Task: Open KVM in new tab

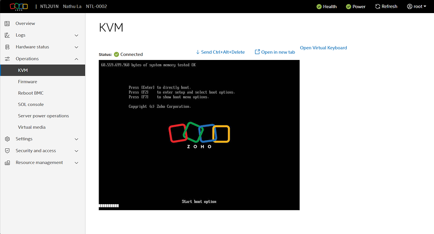Action: pos(278,52)
